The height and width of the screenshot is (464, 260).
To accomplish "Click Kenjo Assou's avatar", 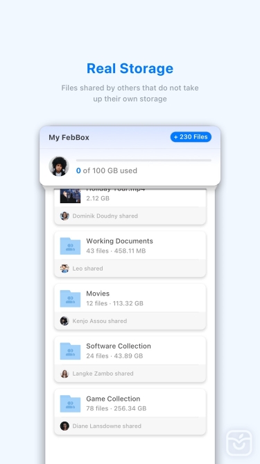I will click(x=64, y=321).
